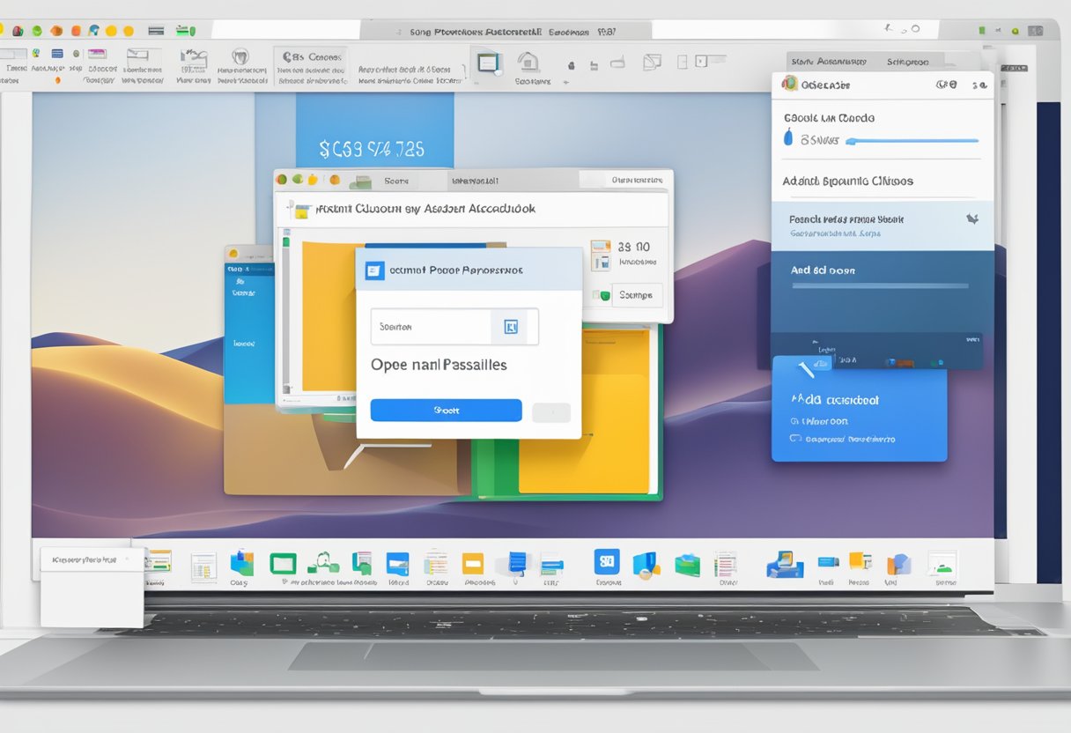Click the green toggle beside the white window button
1071x733 pixels.
[602, 296]
